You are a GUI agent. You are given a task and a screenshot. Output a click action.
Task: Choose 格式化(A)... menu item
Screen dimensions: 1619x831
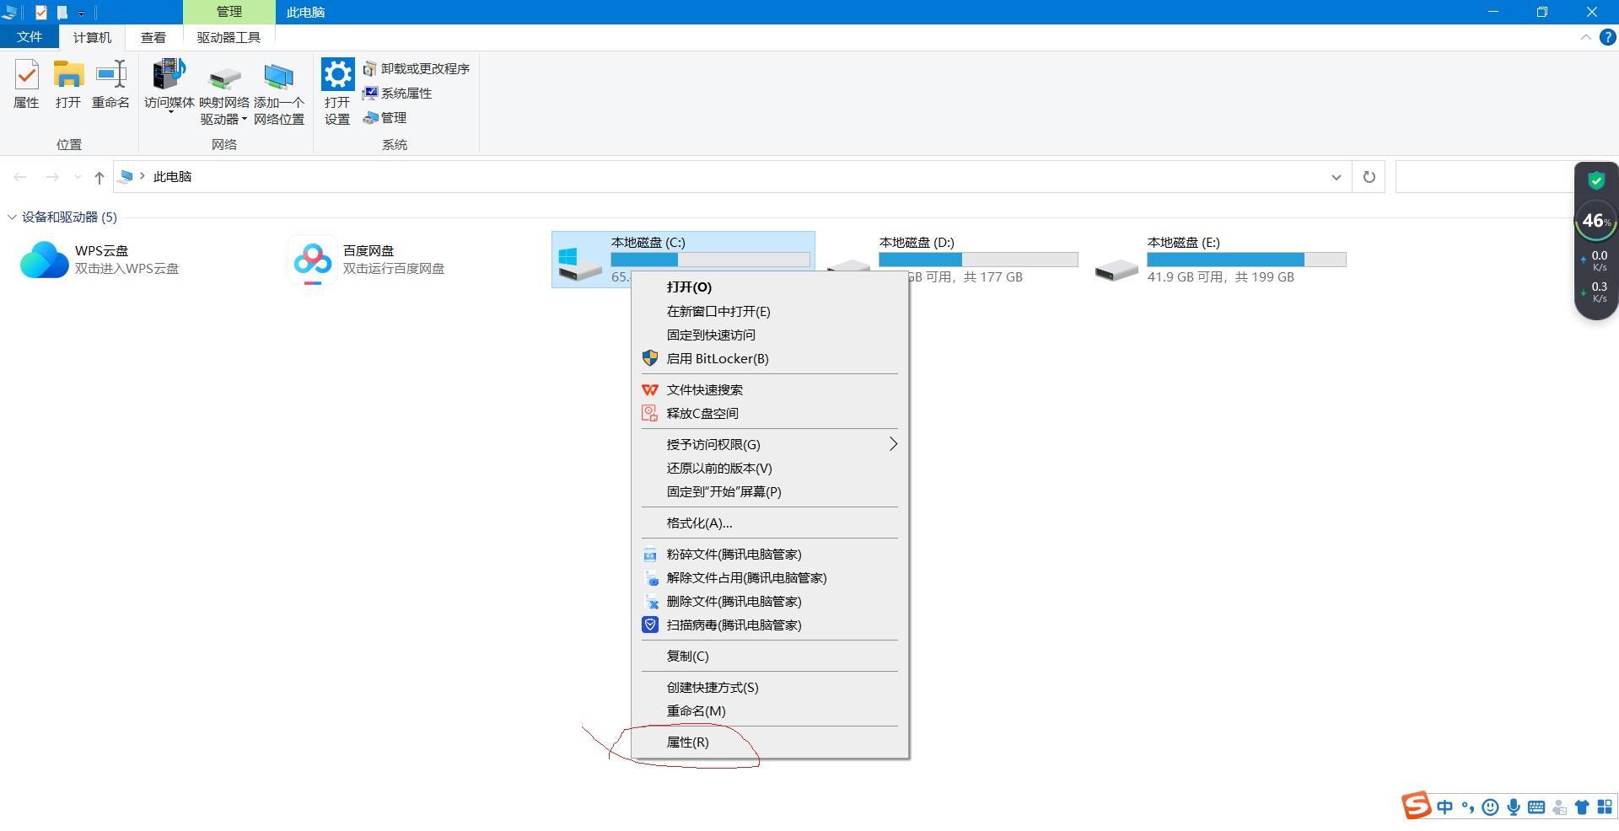point(770,523)
